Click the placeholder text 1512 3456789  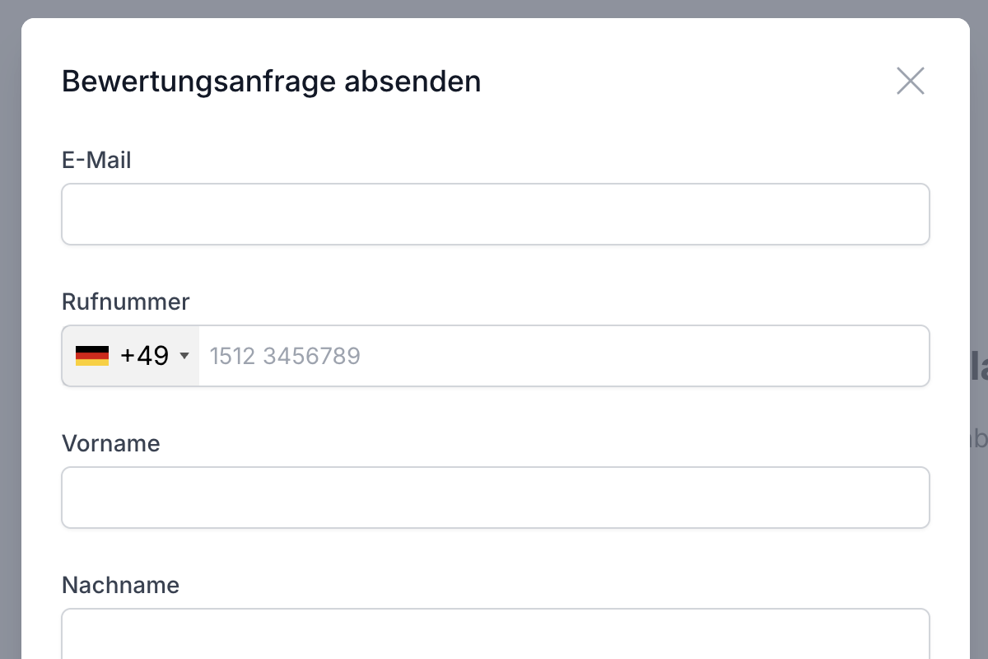(285, 356)
